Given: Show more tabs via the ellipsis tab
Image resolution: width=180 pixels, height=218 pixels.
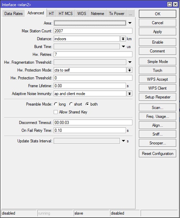Looking at the screenshot, I should coord(130,14).
